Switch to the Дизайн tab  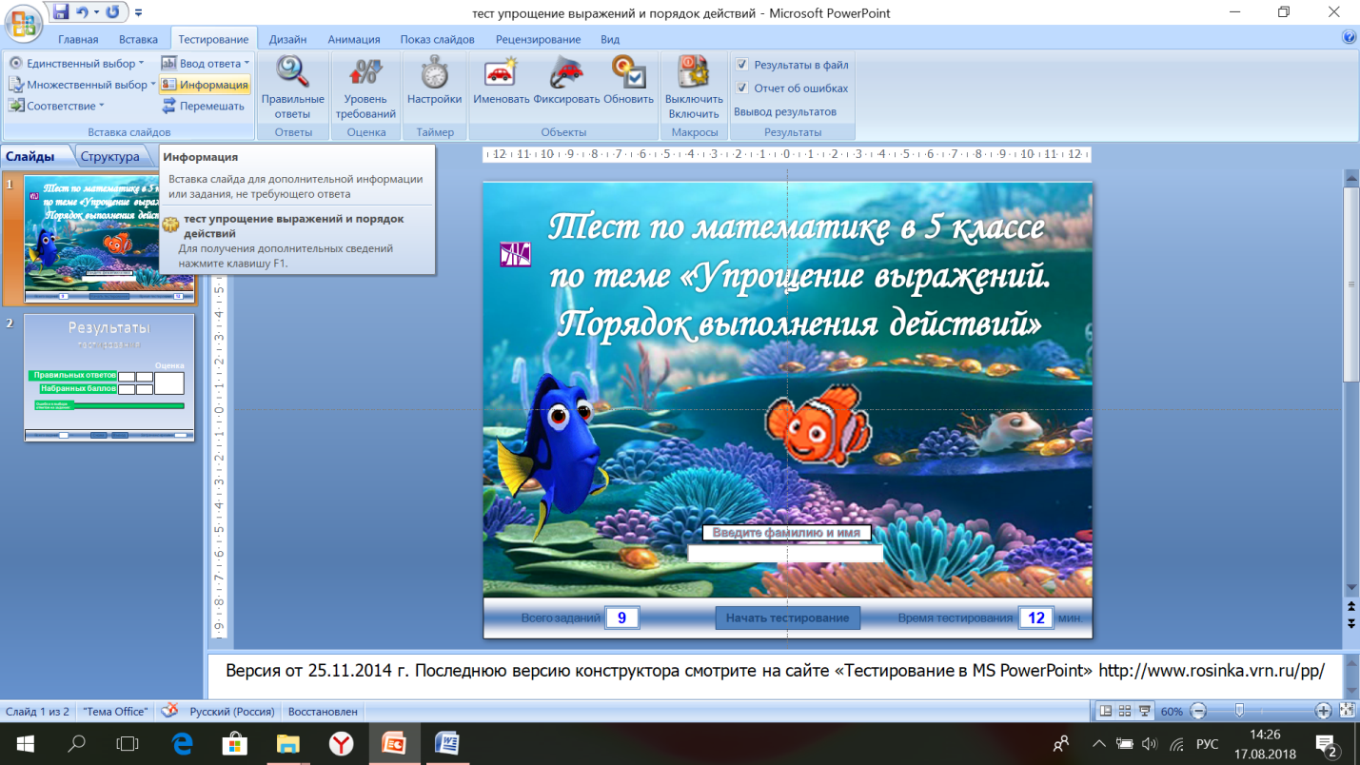pos(287,39)
